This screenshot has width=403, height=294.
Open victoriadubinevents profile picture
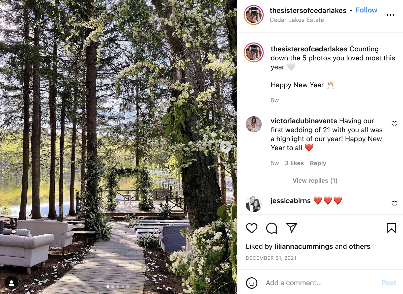click(254, 124)
